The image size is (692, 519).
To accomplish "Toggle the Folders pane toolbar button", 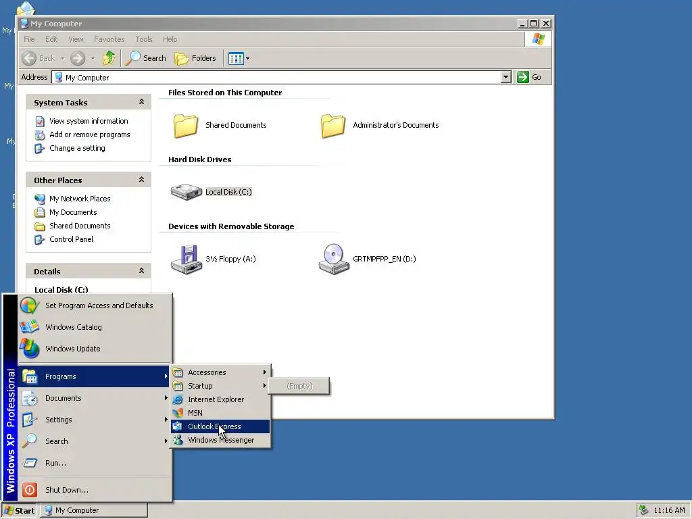I will [x=195, y=58].
